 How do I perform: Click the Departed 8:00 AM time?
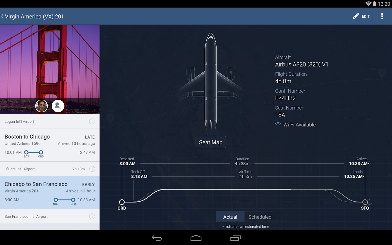click(127, 164)
